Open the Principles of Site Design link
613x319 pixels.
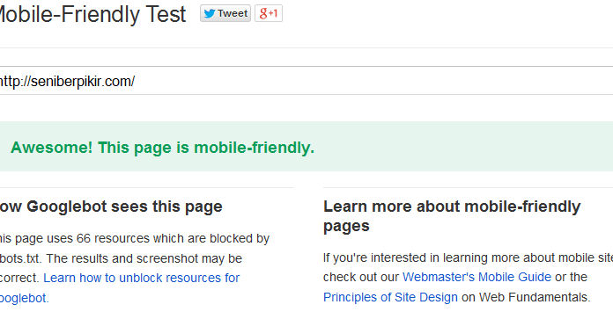390,298
